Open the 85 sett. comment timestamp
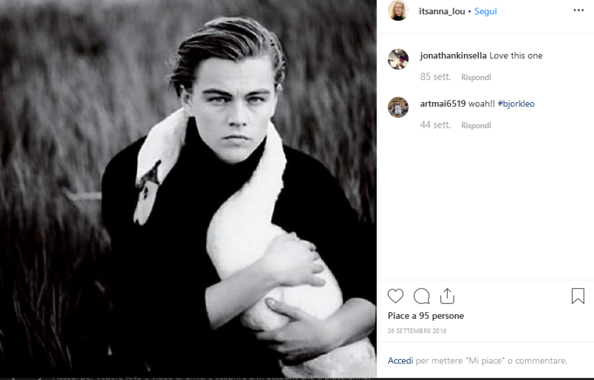Image resolution: width=594 pixels, height=380 pixels. [x=435, y=77]
